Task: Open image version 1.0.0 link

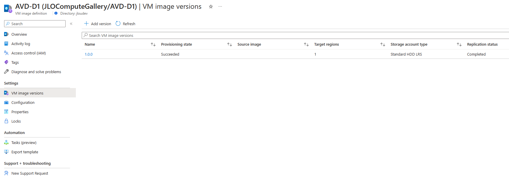Action: coord(89,54)
